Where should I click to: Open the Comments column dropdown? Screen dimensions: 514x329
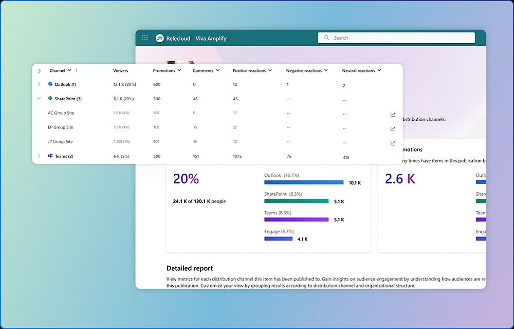click(x=217, y=70)
